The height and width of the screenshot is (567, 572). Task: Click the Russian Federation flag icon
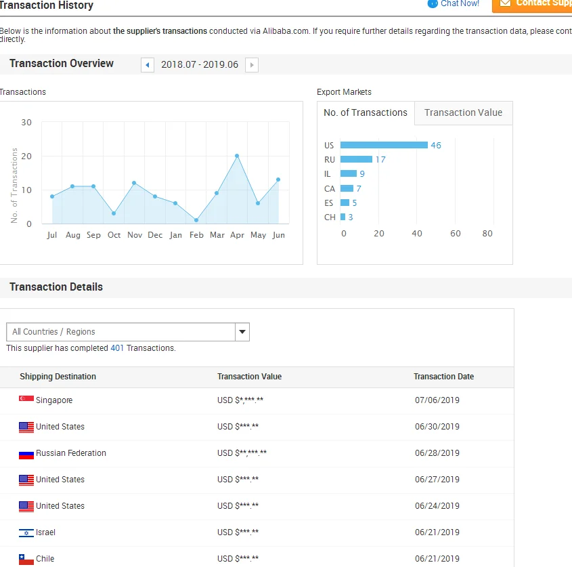26,453
